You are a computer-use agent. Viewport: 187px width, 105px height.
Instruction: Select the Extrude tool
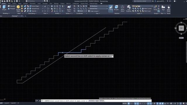4,8
